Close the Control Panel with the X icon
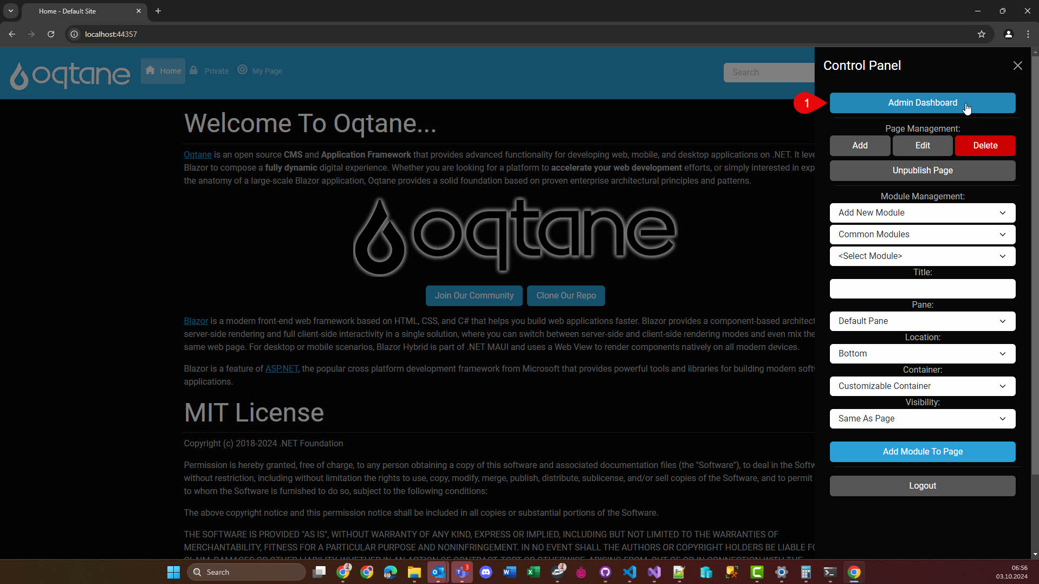The width and height of the screenshot is (1039, 584). tap(1017, 66)
